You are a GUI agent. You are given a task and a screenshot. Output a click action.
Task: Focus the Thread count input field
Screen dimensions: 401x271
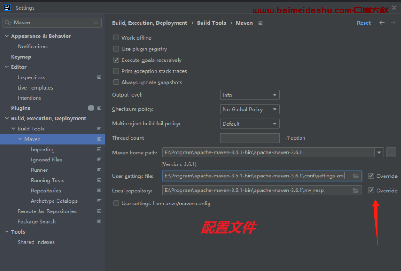point(249,138)
